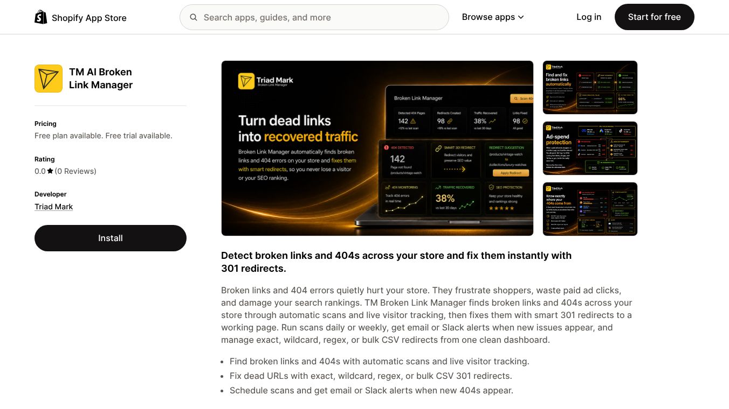Click the Shopify App Store title text
This screenshot has height=409, width=729.
89,18
